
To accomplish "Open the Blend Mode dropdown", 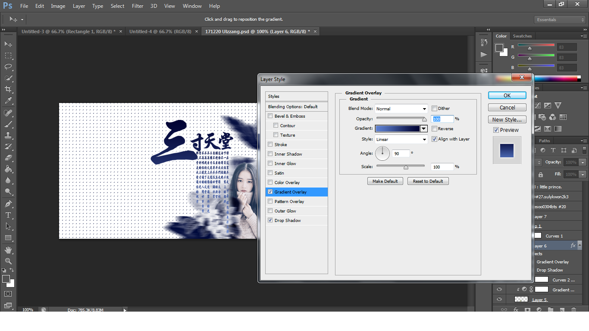I will click(x=401, y=109).
